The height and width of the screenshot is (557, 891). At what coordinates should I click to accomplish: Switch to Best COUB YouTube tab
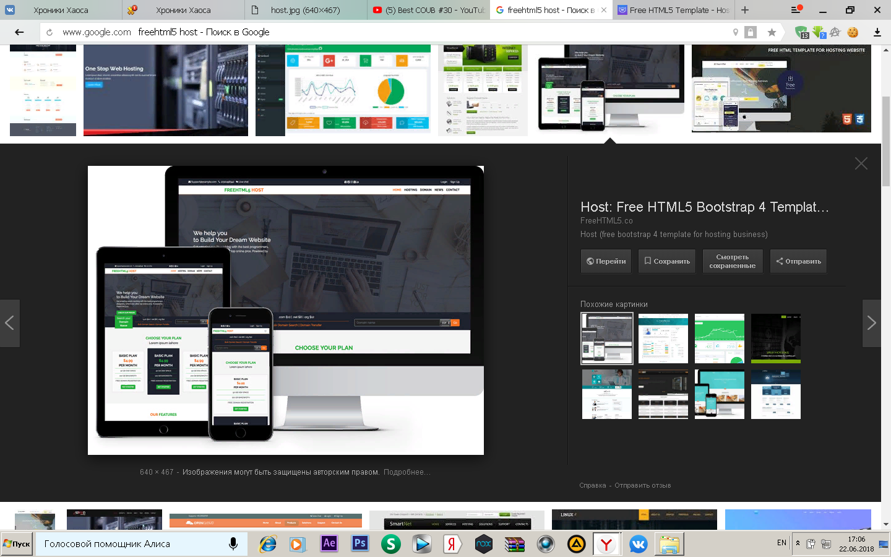click(x=428, y=10)
